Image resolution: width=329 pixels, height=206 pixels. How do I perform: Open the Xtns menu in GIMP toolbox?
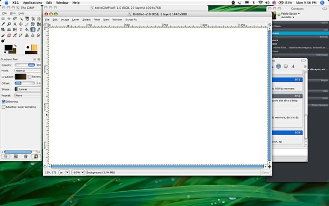click(x=13, y=13)
